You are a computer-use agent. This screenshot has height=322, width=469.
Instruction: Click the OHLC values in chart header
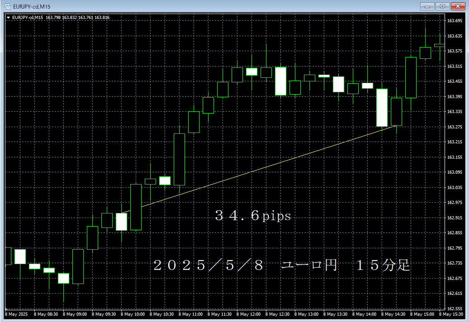(77, 18)
